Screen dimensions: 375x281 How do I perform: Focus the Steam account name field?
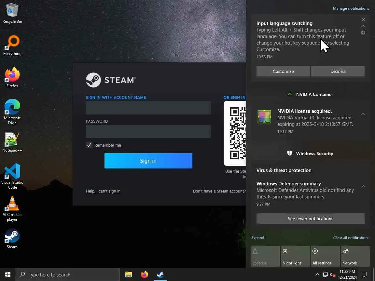[148, 108]
